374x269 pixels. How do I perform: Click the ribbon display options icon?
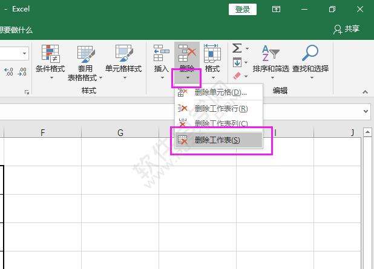pos(276,9)
